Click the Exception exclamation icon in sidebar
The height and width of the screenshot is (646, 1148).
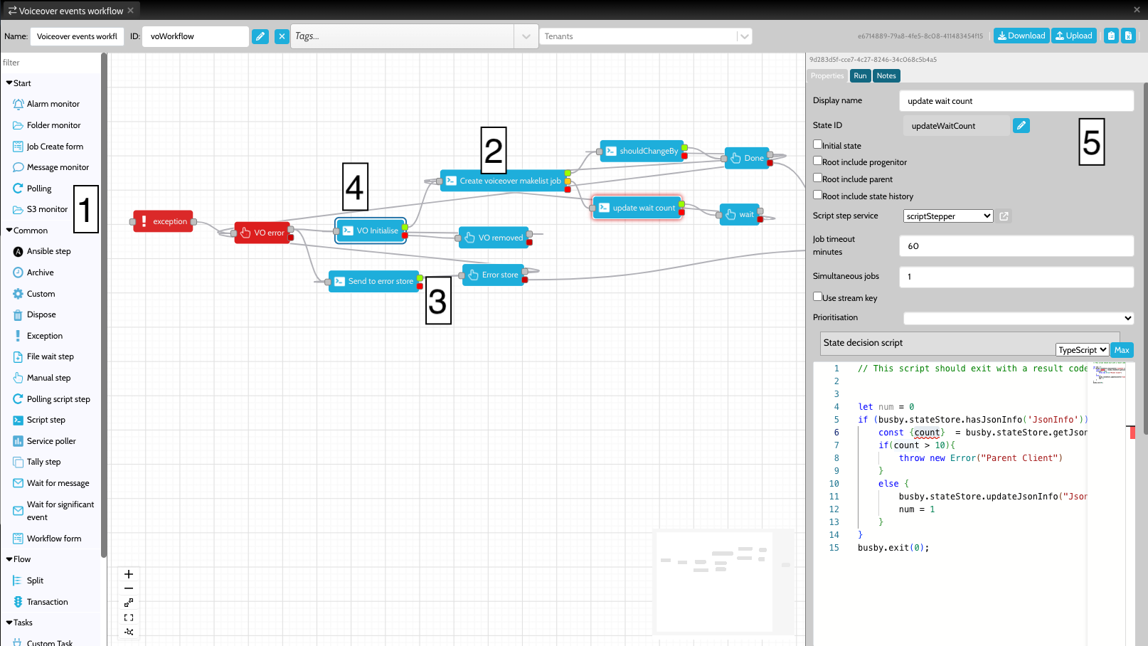coord(18,336)
